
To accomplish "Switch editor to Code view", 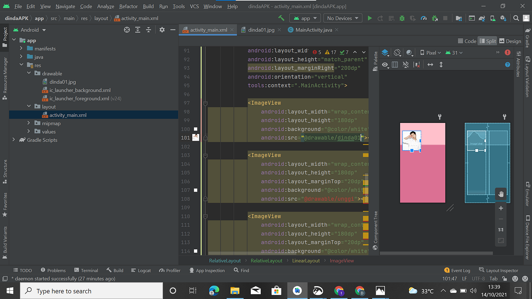I will [x=467, y=41].
